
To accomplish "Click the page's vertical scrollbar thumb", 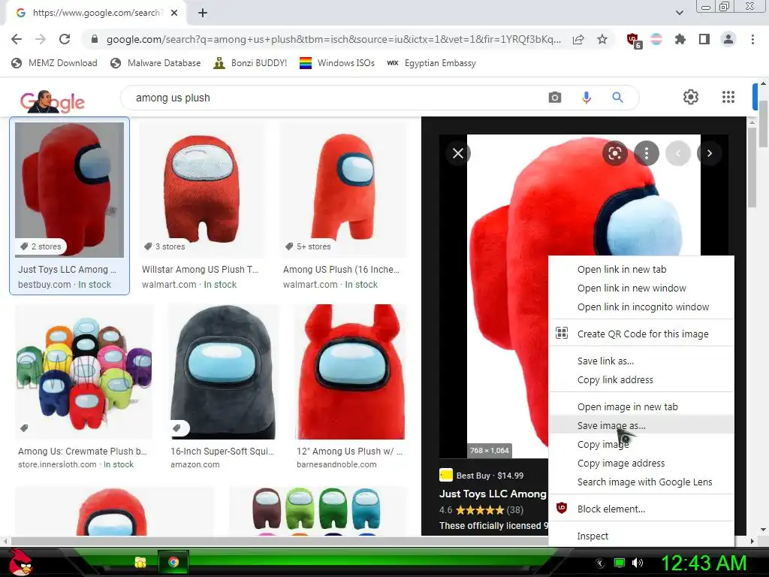I will pos(763,122).
